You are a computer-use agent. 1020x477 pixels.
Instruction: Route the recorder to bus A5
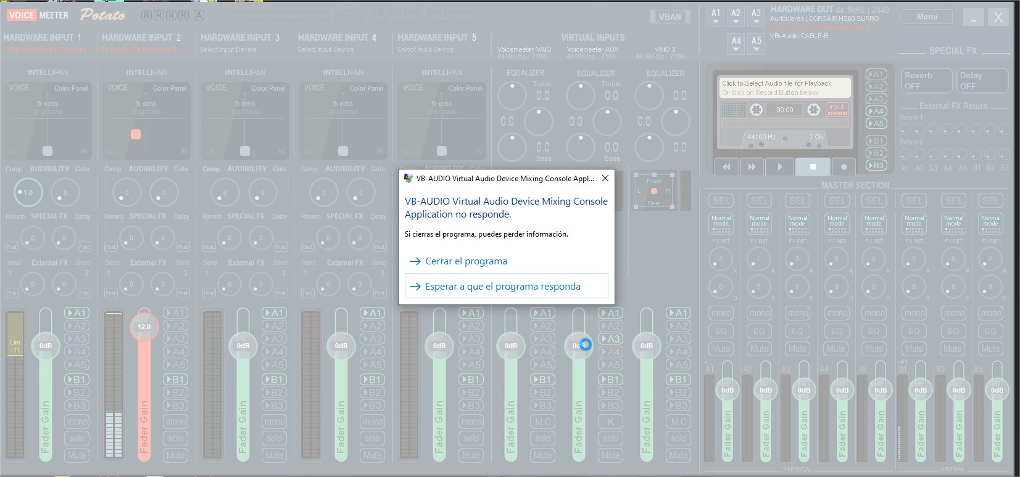click(876, 123)
